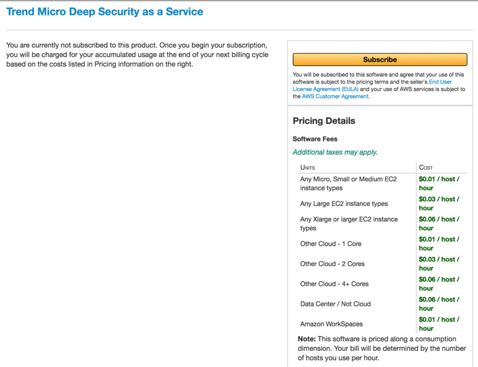Click the Xlarge or larger EC2 instance row

click(x=349, y=223)
